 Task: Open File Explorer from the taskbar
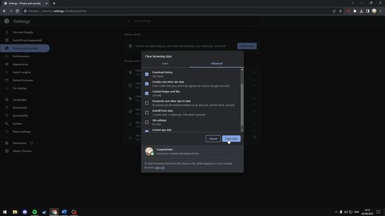(15, 212)
